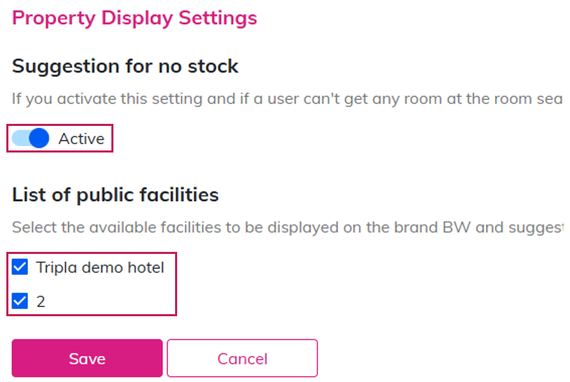This screenshot has height=382, width=570.
Task: Click the blue knob of the Active toggle
Action: click(x=39, y=139)
